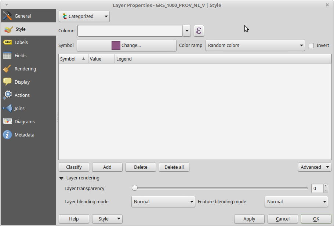Viewport: 334px width, 226px height.
Task: Open the Categorized renderer dropdown
Action: tap(84, 17)
